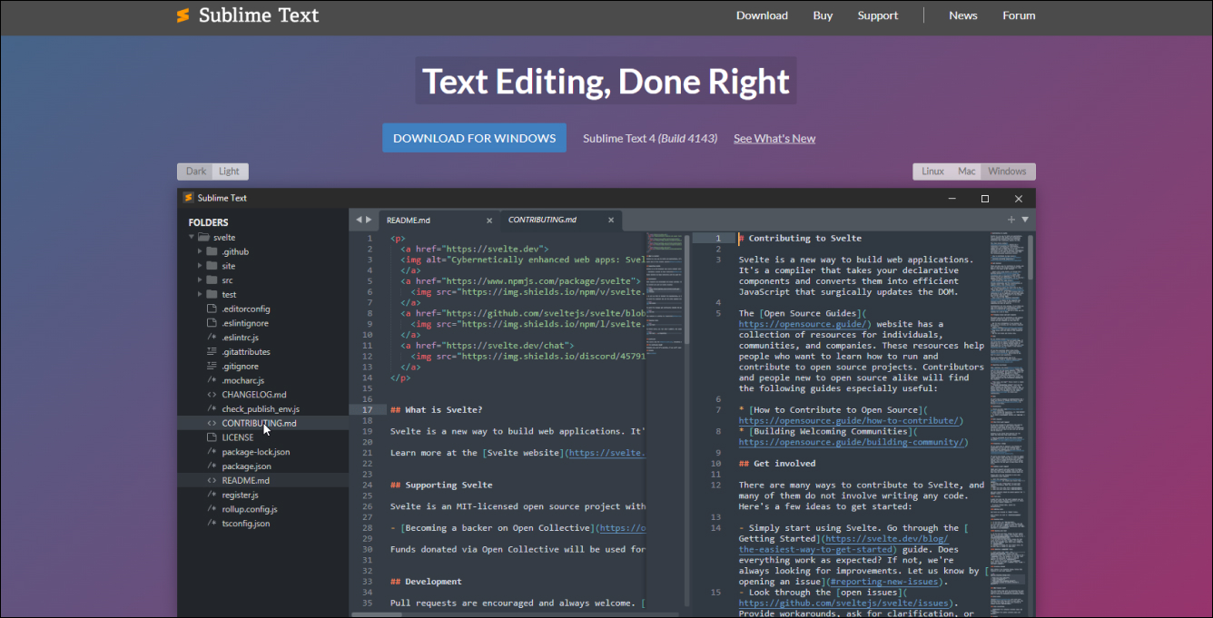The height and width of the screenshot is (618, 1213).
Task: Open the tab list dropdown arrow
Action: pos(1025,220)
